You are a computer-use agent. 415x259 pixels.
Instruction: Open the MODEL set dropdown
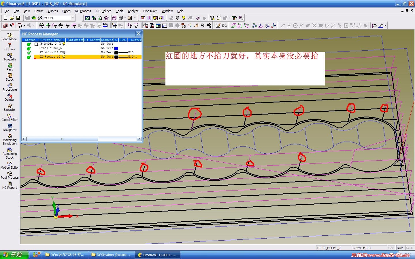[73, 18]
